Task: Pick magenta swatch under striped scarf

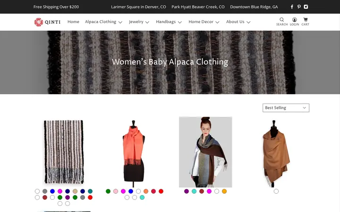Action: pos(60,191)
